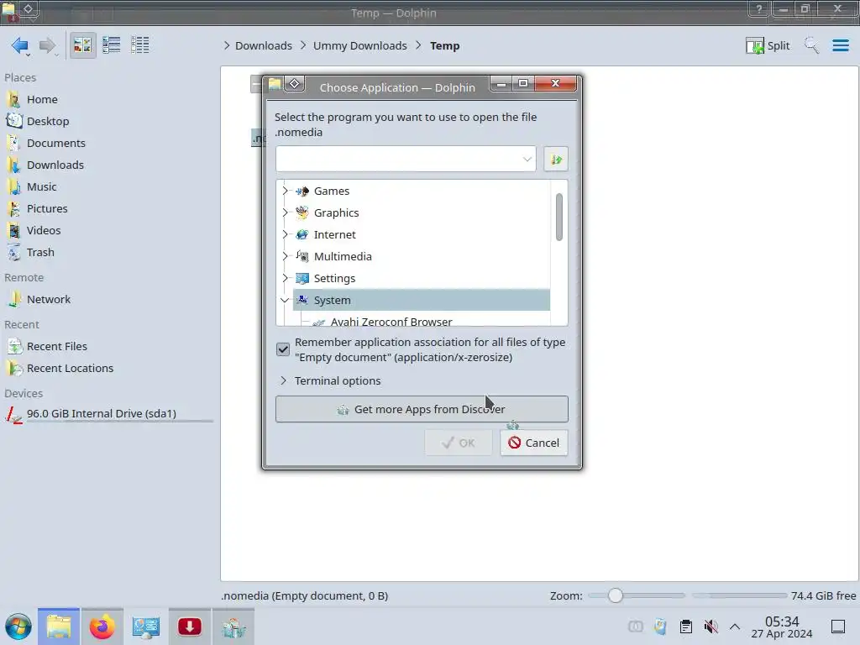This screenshot has width=860, height=645.
Task: Click the muted volume tray icon
Action: [x=711, y=627]
